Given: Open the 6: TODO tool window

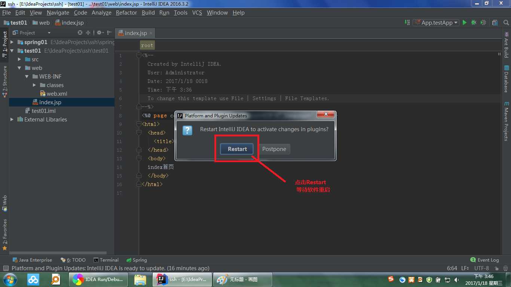Looking at the screenshot, I should [73, 260].
